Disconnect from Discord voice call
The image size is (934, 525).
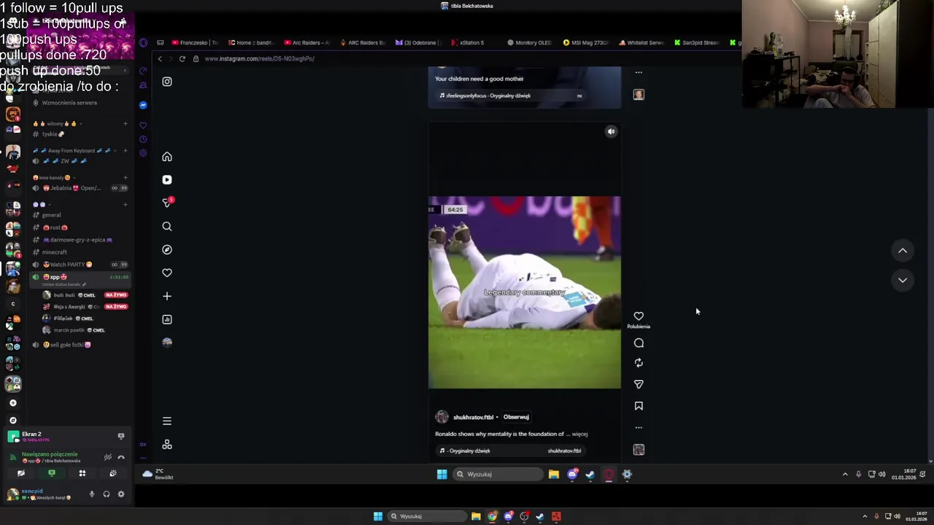point(121,457)
